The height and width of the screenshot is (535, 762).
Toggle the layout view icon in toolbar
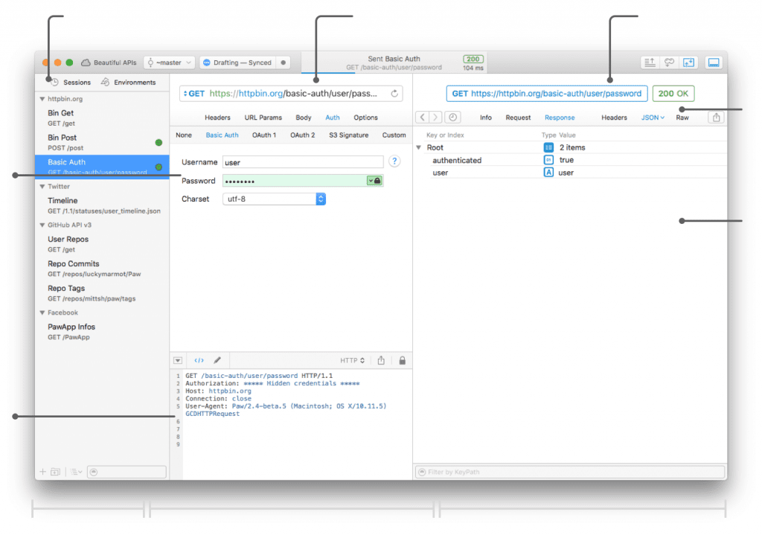pyautogui.click(x=714, y=63)
